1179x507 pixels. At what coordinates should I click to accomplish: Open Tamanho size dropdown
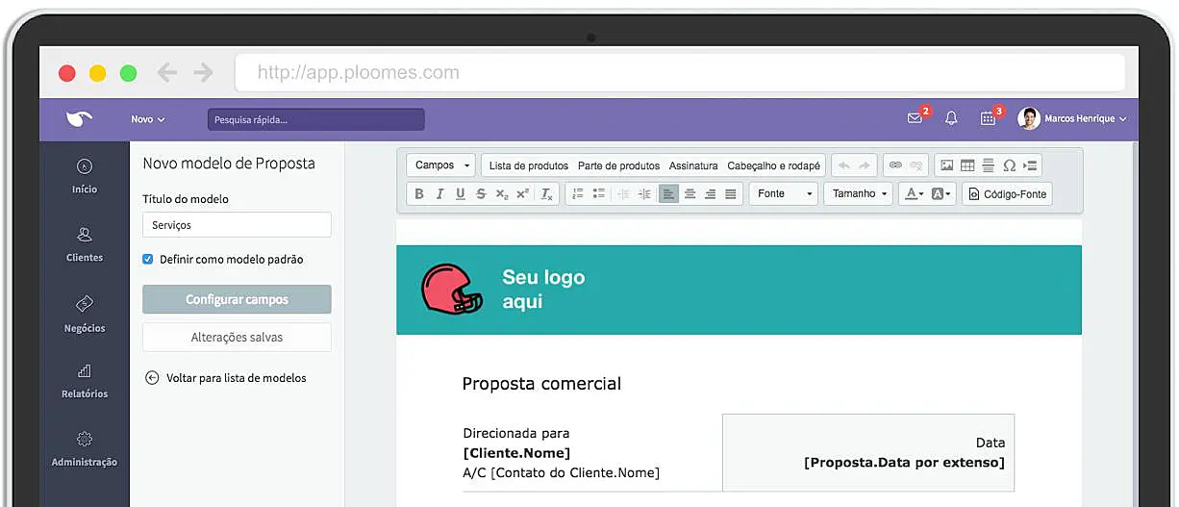[x=858, y=194]
